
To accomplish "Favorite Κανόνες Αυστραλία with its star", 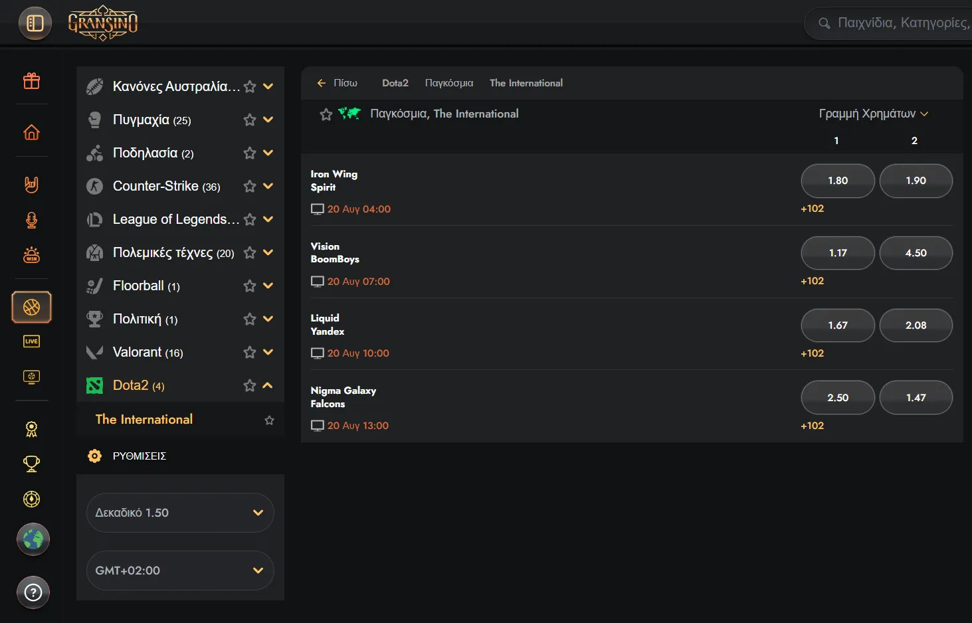I will click(x=250, y=86).
